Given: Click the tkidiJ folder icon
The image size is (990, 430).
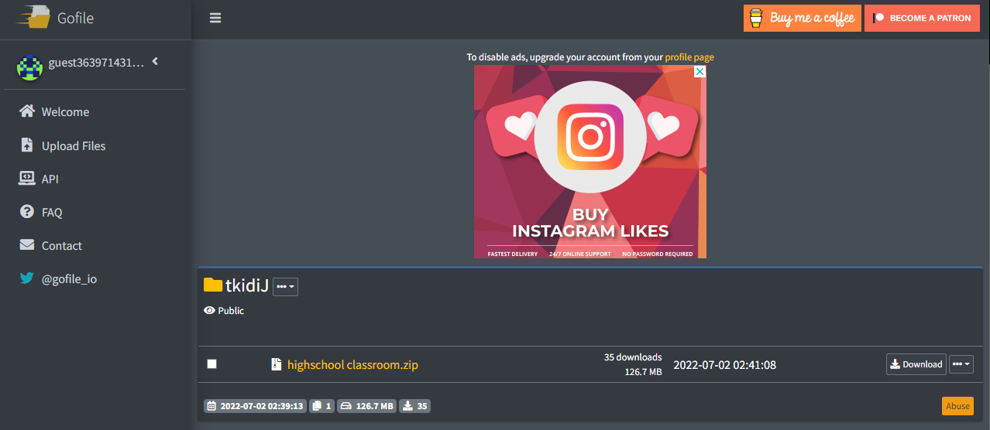Looking at the screenshot, I should click(213, 285).
